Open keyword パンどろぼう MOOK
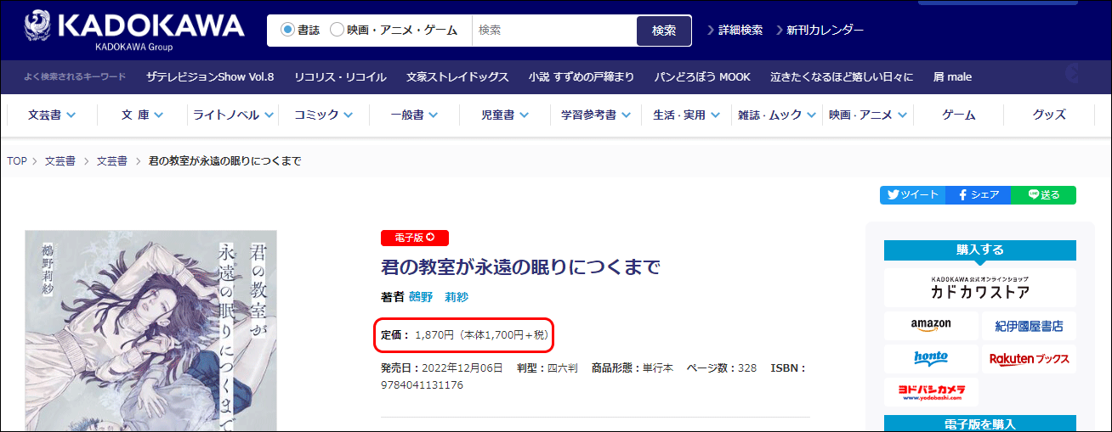The width and height of the screenshot is (1112, 432). pos(702,76)
